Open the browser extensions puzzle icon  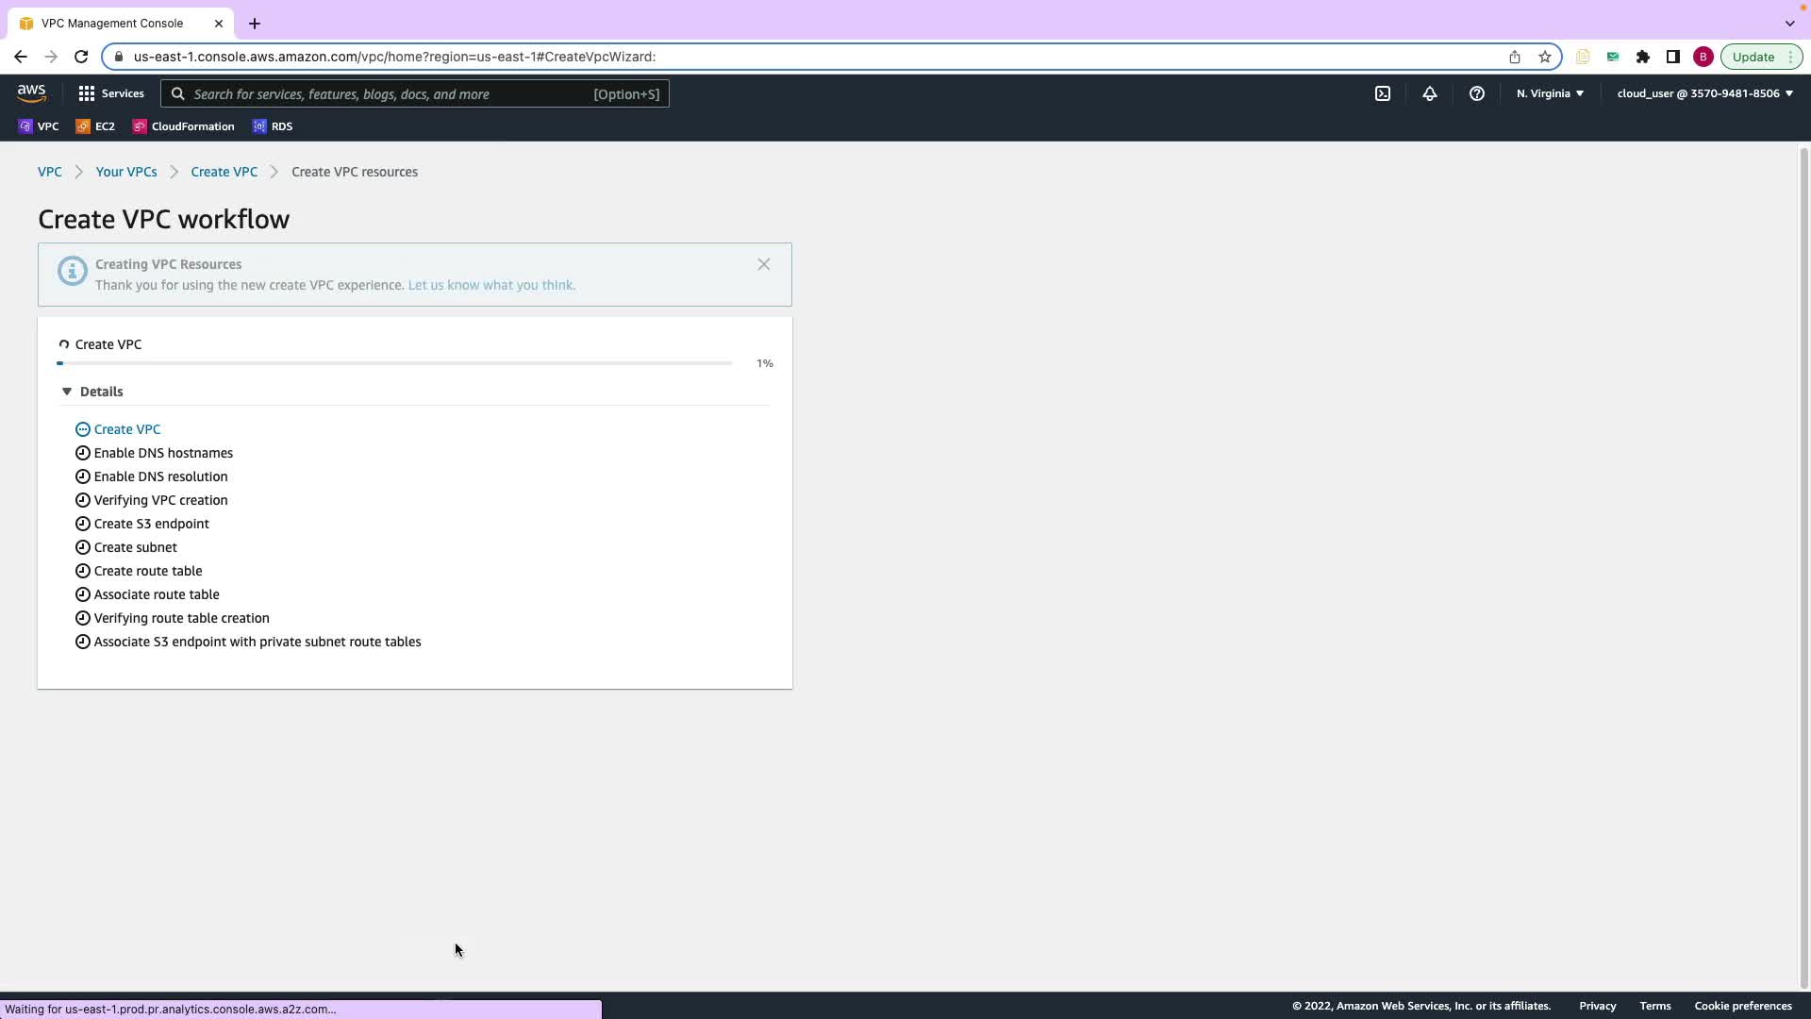point(1643,57)
